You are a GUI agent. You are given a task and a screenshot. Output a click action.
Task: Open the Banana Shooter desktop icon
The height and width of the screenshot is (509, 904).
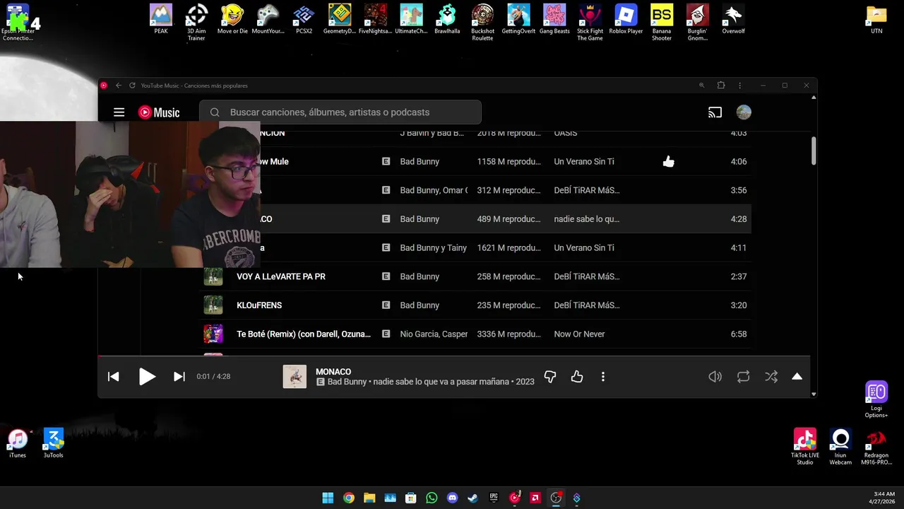point(662,23)
